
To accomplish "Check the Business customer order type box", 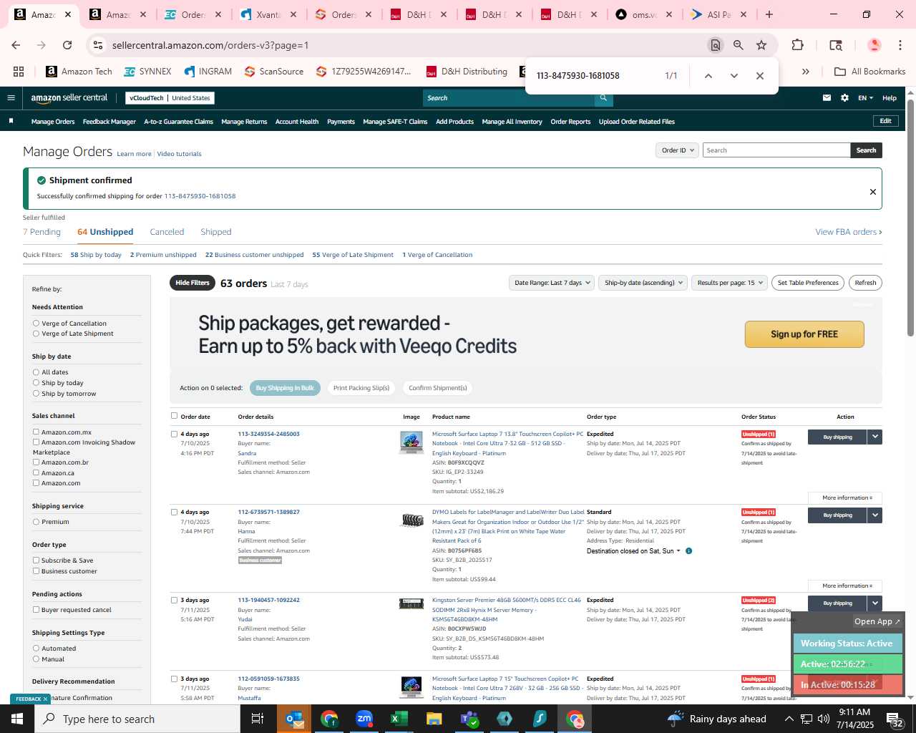I will [x=36, y=571].
